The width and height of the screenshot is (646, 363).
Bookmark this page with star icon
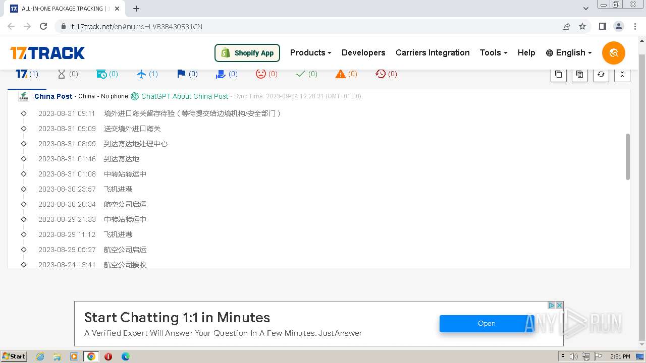(582, 26)
